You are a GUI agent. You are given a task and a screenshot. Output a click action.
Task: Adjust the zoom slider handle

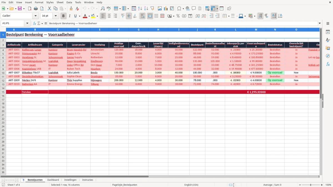[x=311, y=185]
